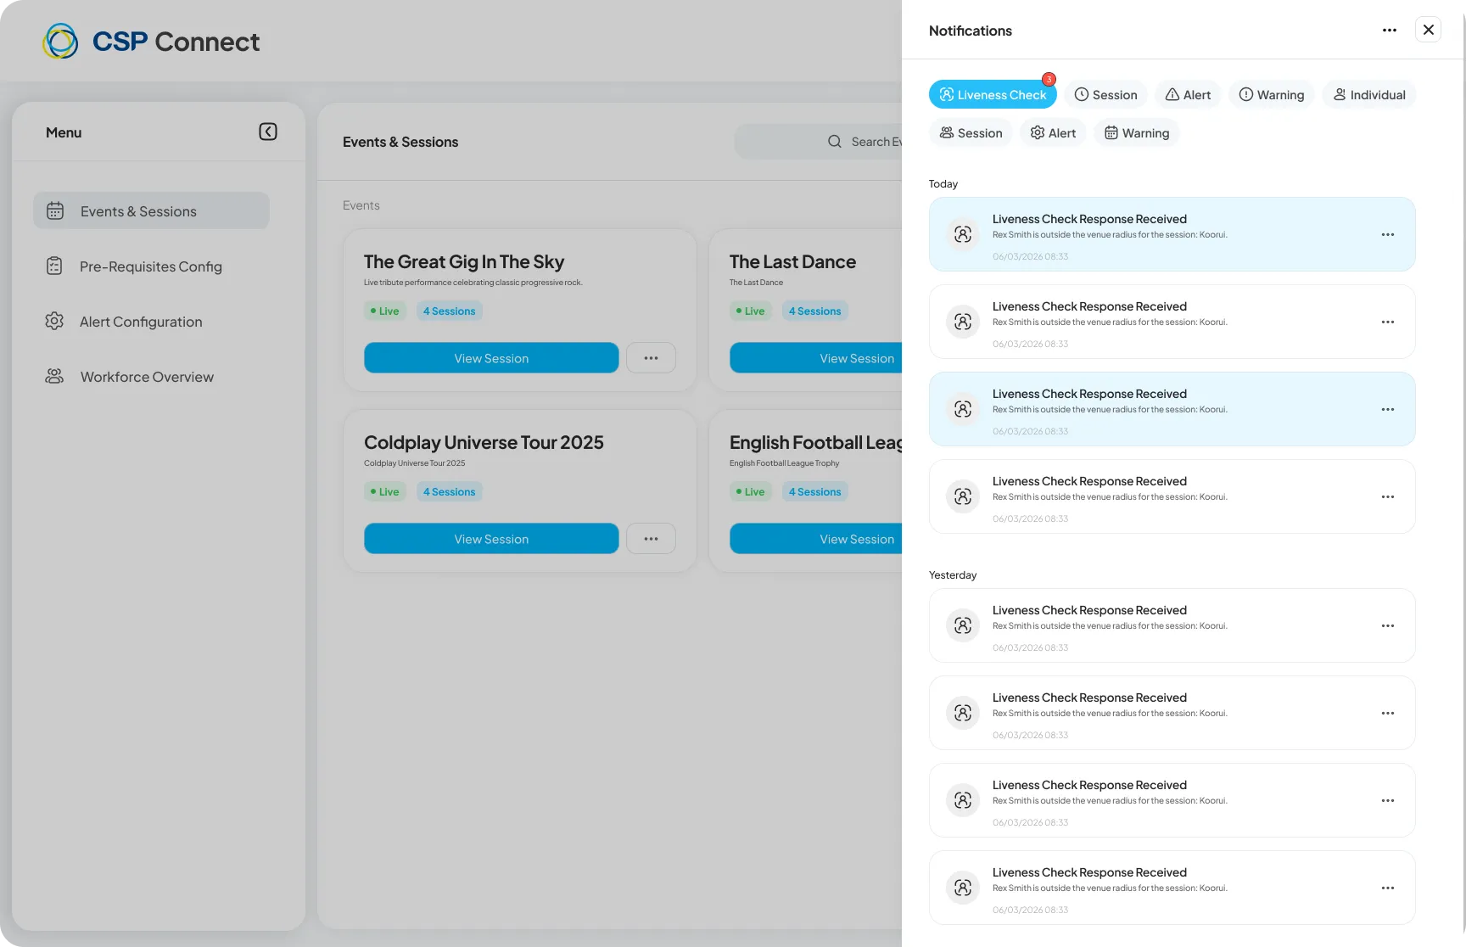
Task: Click face-scan icon of first Today notification
Action: [963, 234]
